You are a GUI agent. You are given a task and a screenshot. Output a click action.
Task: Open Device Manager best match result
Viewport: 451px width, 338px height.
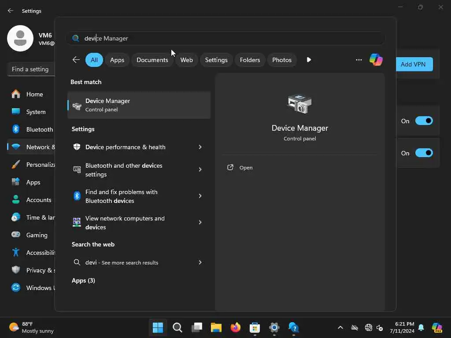coord(139,105)
